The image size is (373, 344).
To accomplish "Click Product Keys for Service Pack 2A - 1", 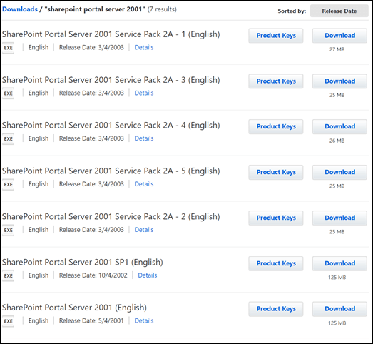I will click(x=276, y=36).
